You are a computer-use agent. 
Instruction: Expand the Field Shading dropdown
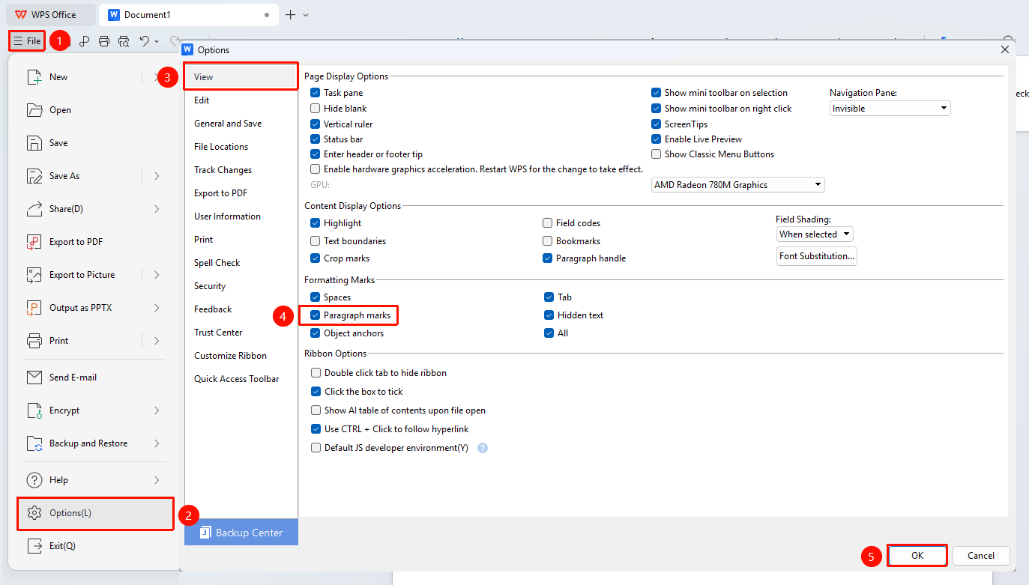click(x=815, y=234)
